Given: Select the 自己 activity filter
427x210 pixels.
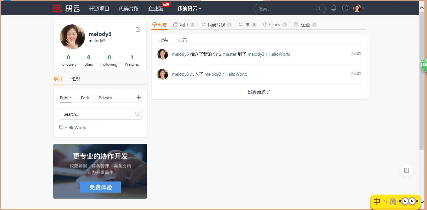Looking at the screenshot, I should 183,40.
